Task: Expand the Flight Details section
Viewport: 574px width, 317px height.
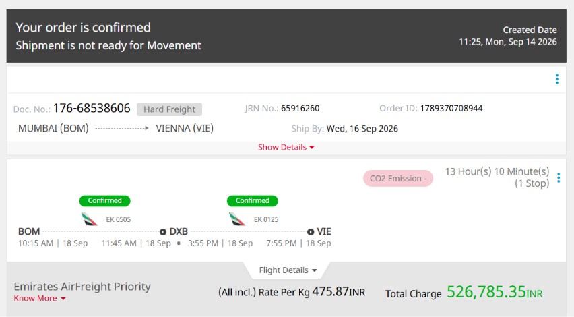Action: (x=288, y=270)
